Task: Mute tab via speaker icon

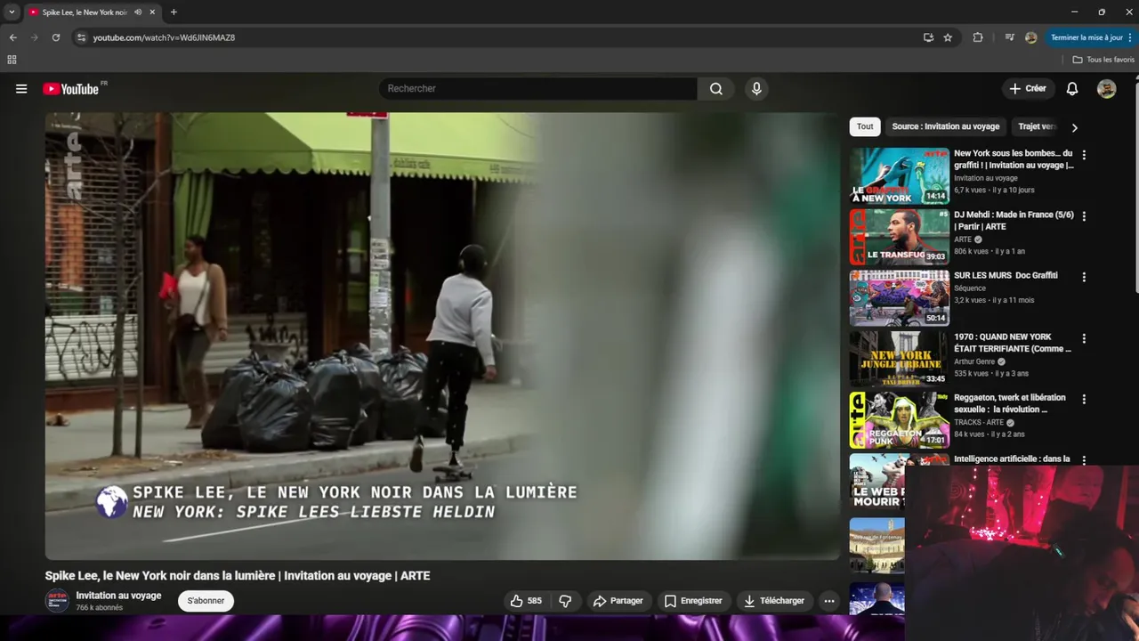Action: tap(138, 12)
